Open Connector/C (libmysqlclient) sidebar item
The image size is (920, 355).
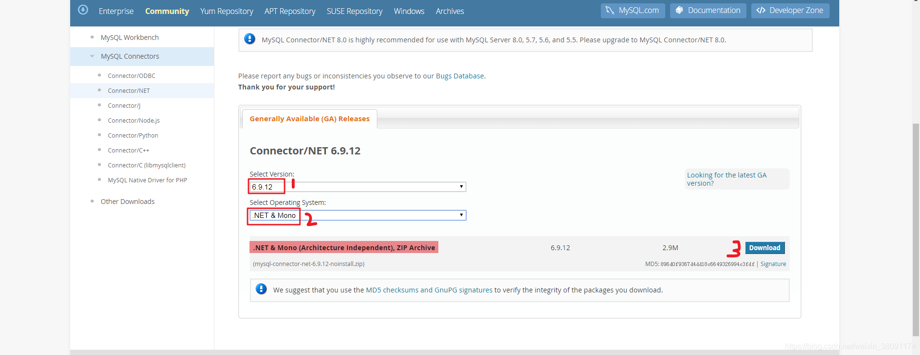[x=147, y=165]
